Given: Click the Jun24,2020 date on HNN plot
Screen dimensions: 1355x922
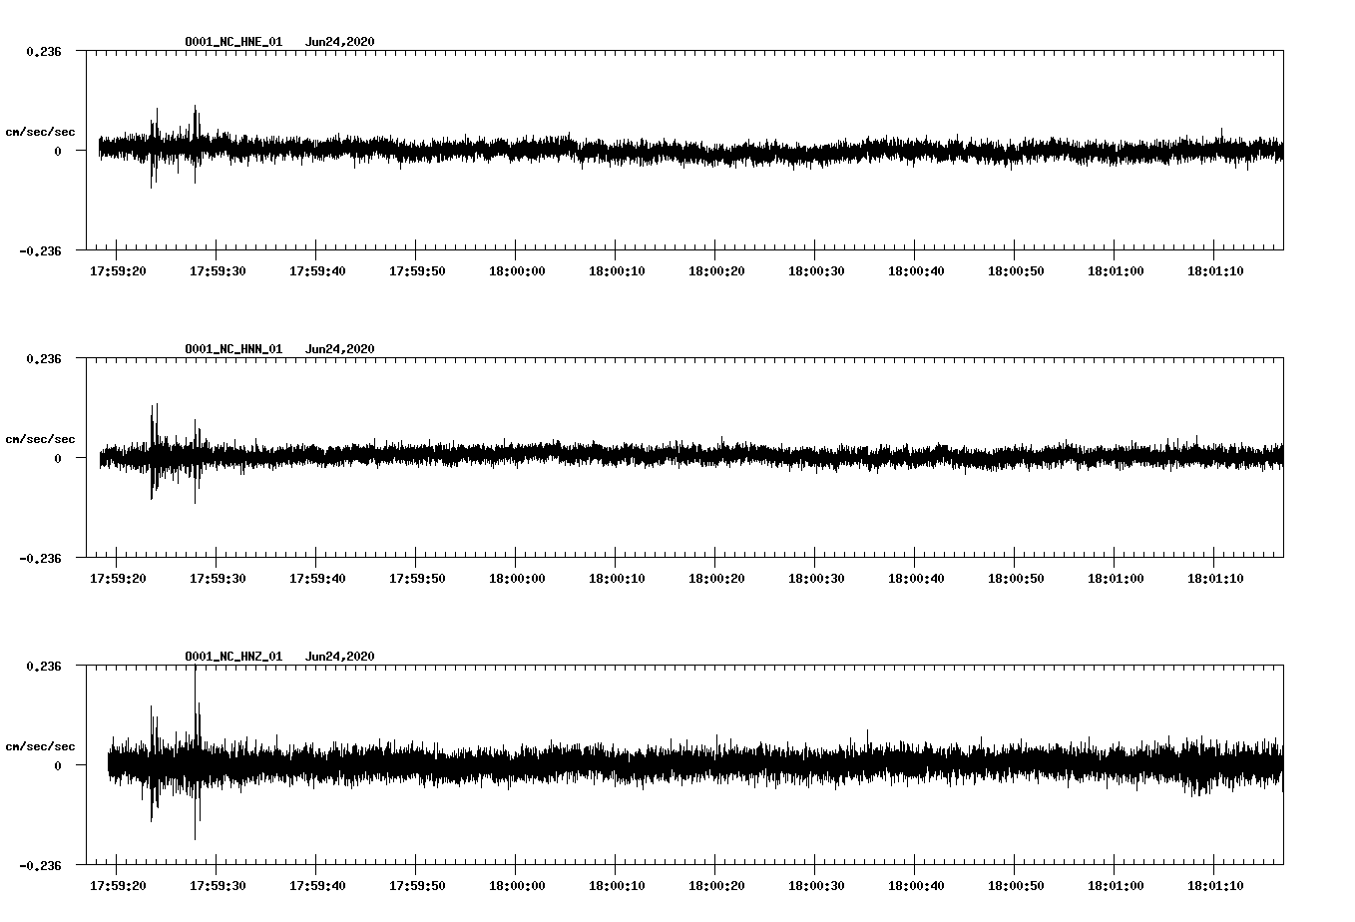Looking at the screenshot, I should [340, 349].
